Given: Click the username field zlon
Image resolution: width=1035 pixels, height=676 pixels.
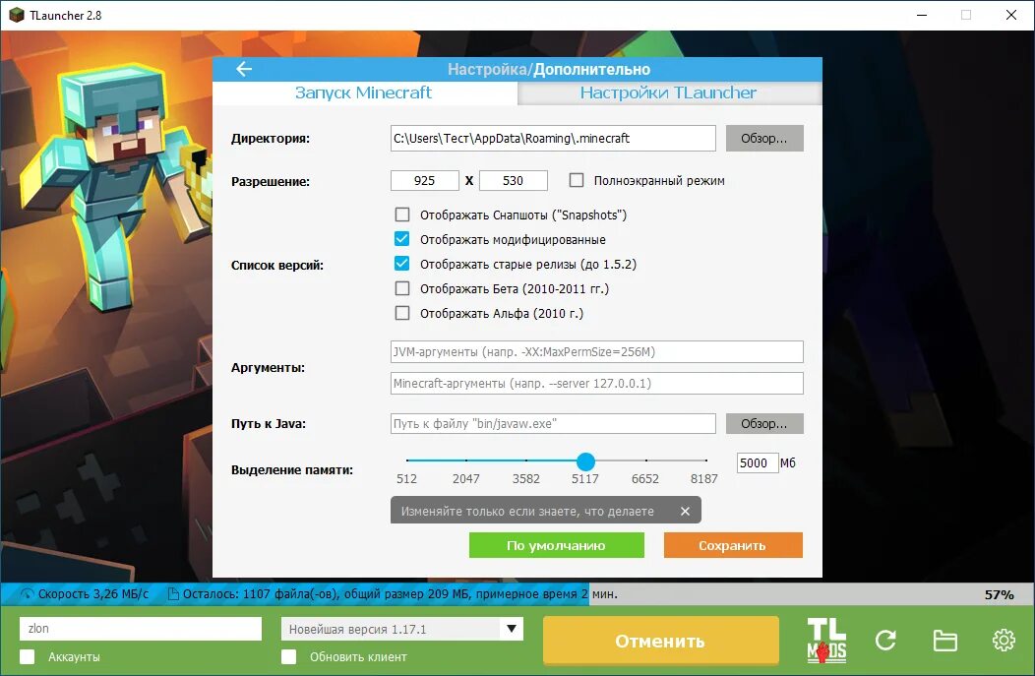Looking at the screenshot, I should 141,629.
